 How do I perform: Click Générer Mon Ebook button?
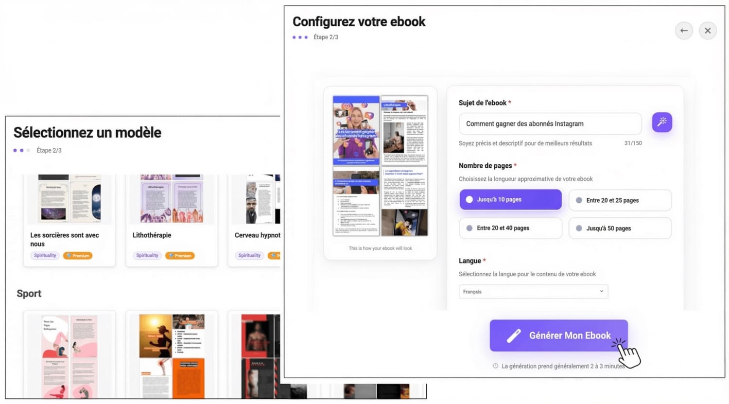tap(559, 335)
